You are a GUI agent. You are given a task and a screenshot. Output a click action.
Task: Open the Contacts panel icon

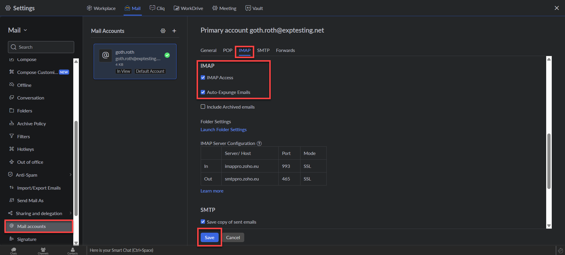point(73,250)
